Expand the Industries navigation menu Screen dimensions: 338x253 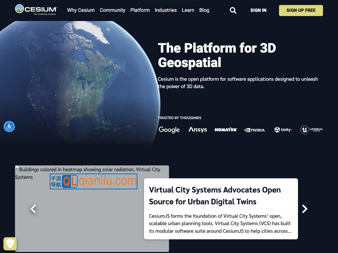[166, 10]
